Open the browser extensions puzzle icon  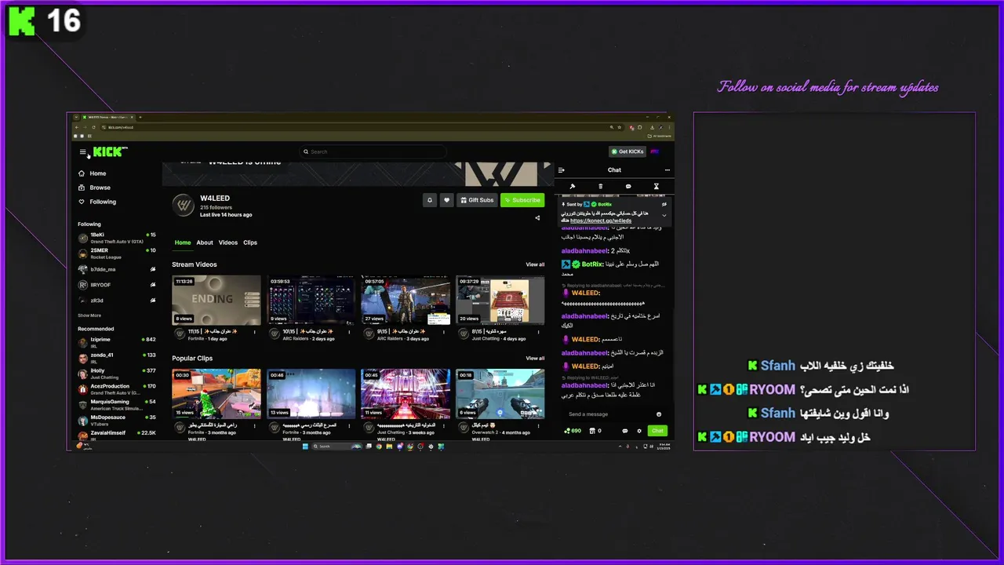tap(641, 127)
